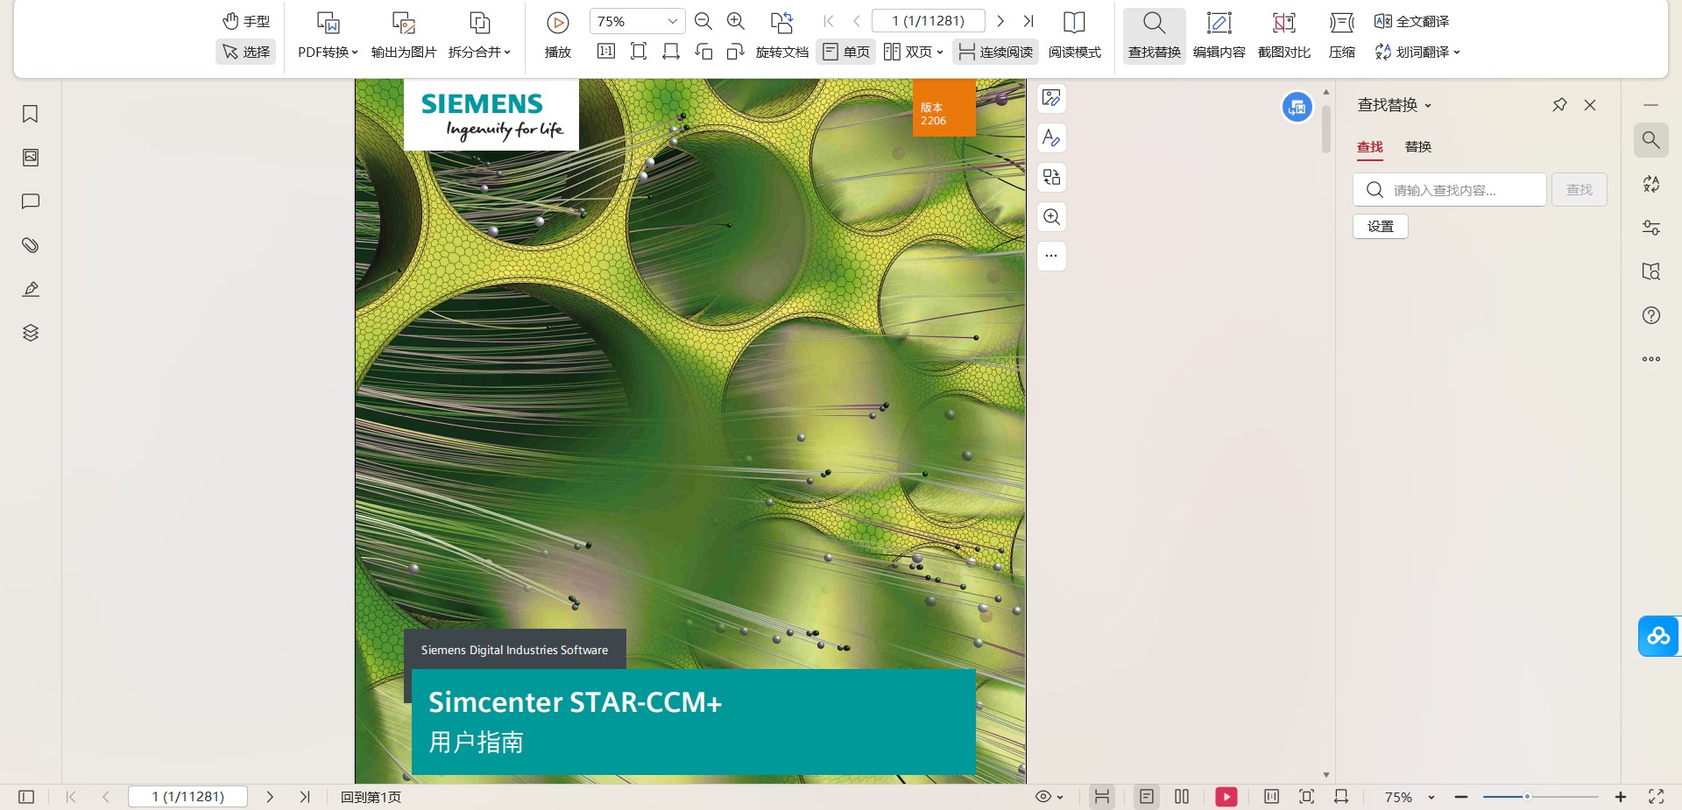Open 编辑内容 edit content tool

[1219, 36]
